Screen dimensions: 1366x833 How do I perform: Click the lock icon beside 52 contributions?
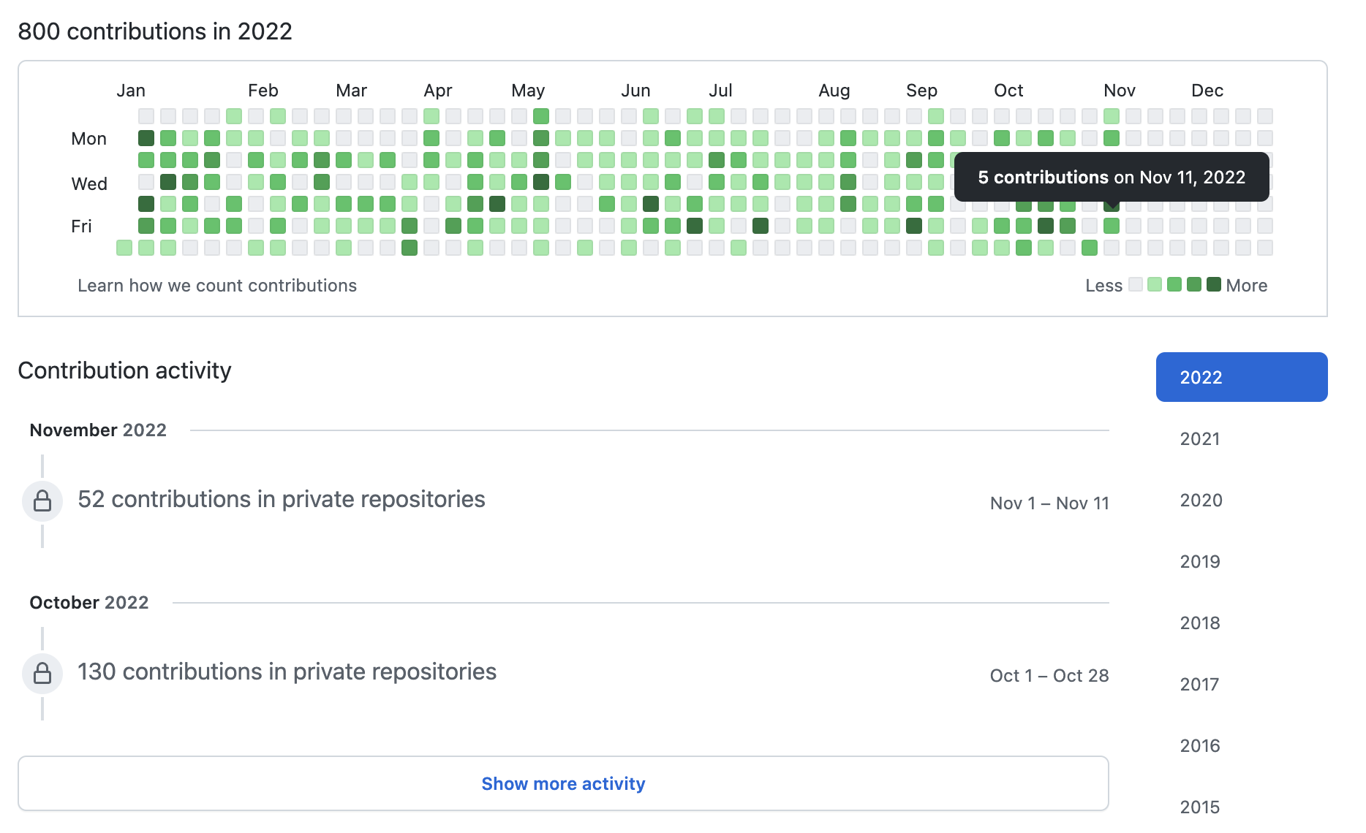coord(42,501)
